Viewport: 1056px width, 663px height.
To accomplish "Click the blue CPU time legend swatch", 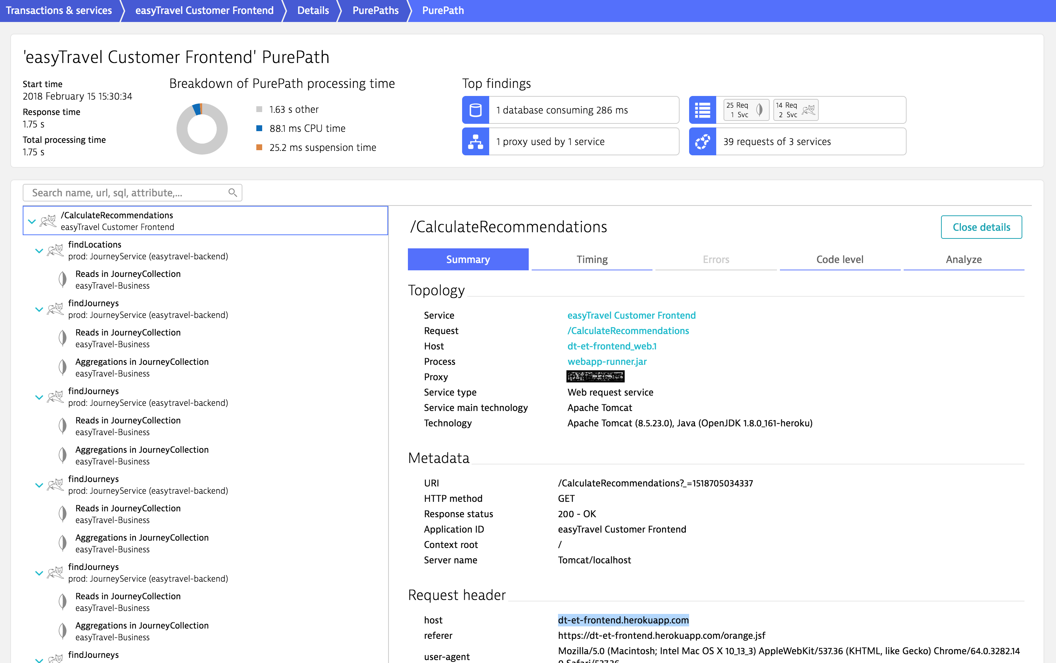I will coord(259,128).
